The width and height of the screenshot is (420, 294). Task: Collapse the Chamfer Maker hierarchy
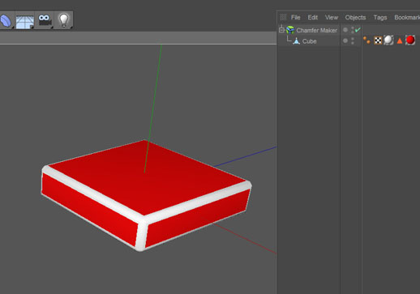(x=281, y=30)
